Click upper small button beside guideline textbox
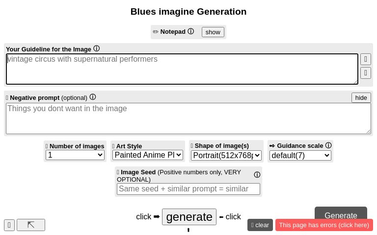This screenshot has height=235, width=377. tap(365, 59)
